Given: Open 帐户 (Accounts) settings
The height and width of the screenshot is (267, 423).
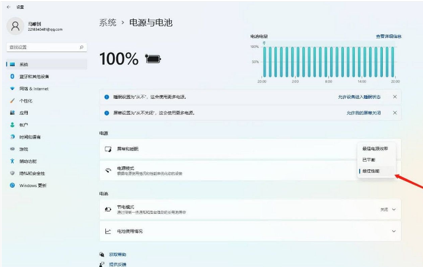Looking at the screenshot, I should pyautogui.click(x=24, y=125).
